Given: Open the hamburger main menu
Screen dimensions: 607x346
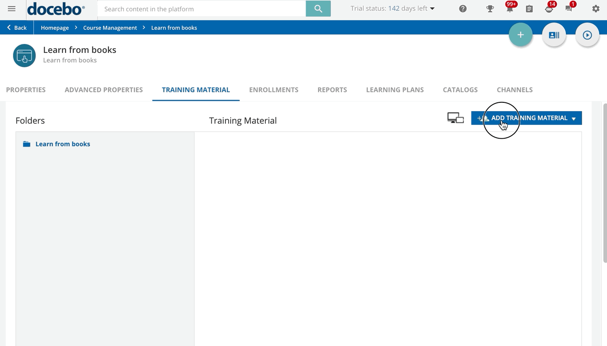Looking at the screenshot, I should [12, 9].
